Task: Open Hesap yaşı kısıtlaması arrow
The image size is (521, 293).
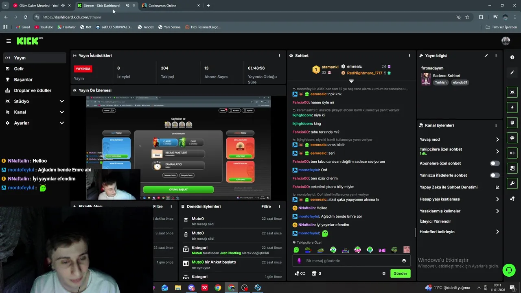Action: coord(497,199)
